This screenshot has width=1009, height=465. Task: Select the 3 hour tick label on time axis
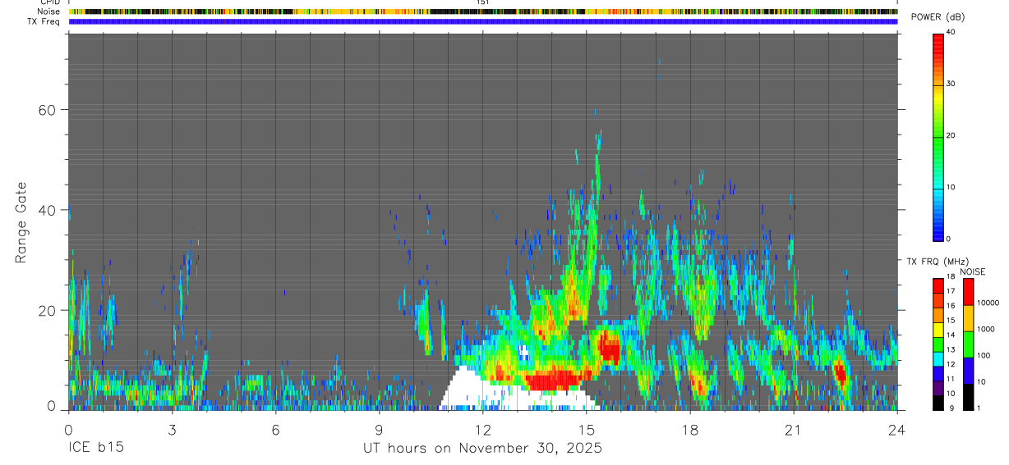[172, 429]
